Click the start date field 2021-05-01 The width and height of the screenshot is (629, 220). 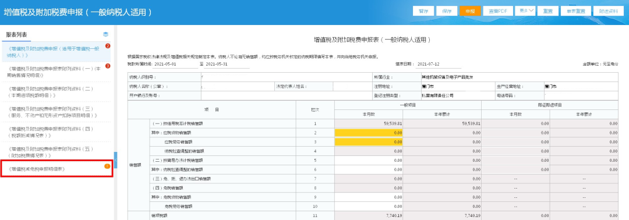[175, 64]
